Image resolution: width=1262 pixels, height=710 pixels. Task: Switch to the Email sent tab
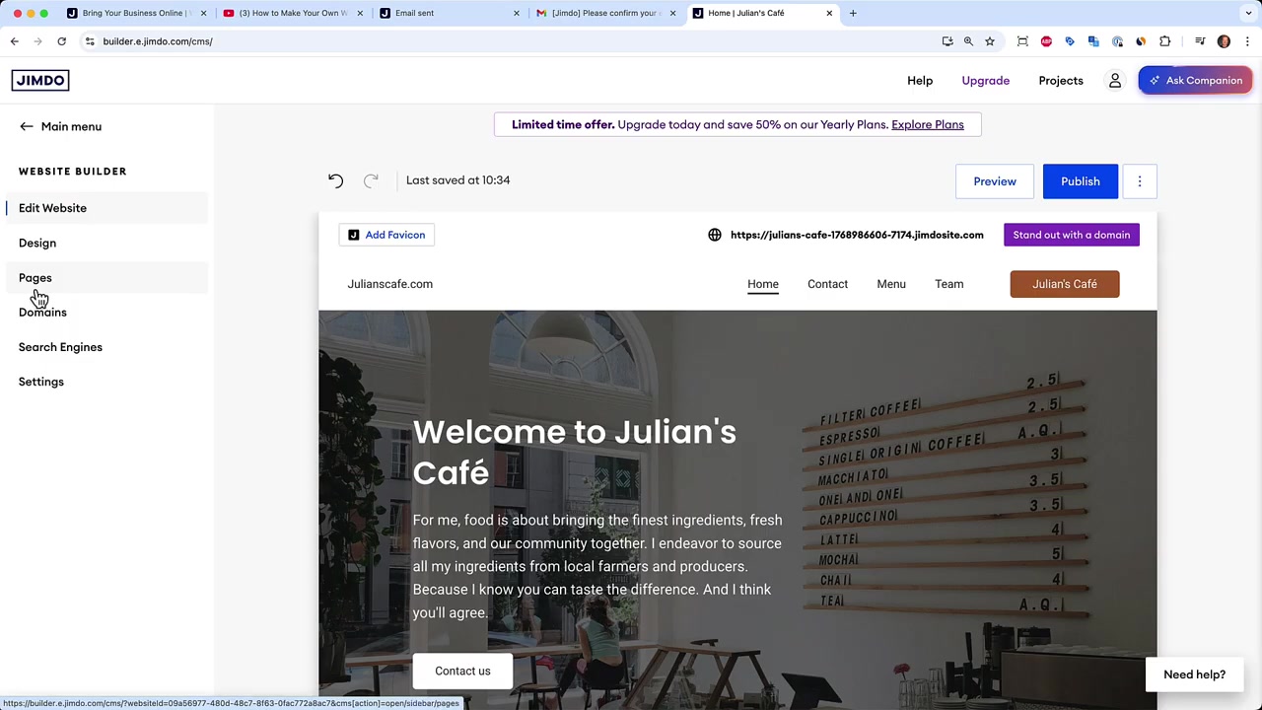449,13
